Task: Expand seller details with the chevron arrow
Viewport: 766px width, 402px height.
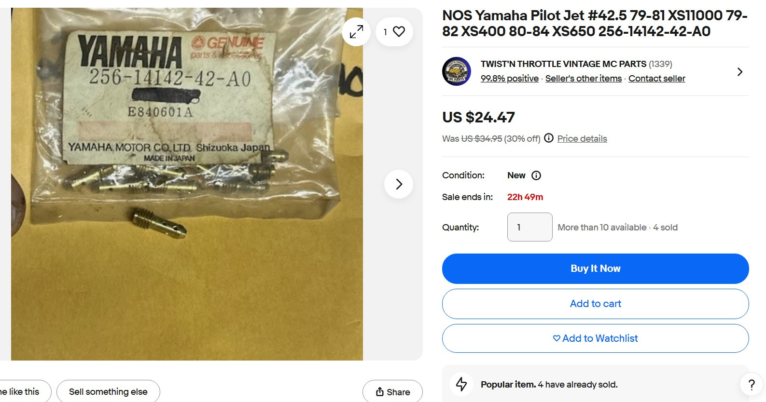Action: coord(740,72)
